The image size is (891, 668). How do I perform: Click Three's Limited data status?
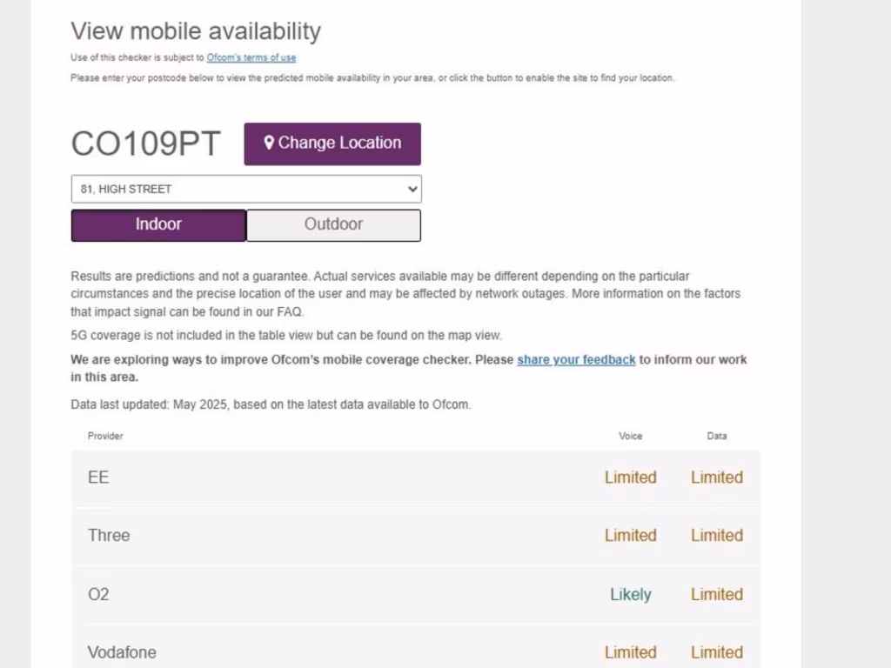(716, 536)
